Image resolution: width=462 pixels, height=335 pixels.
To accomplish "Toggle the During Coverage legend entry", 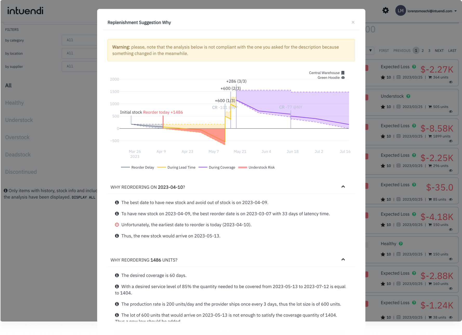I will click(x=217, y=167).
